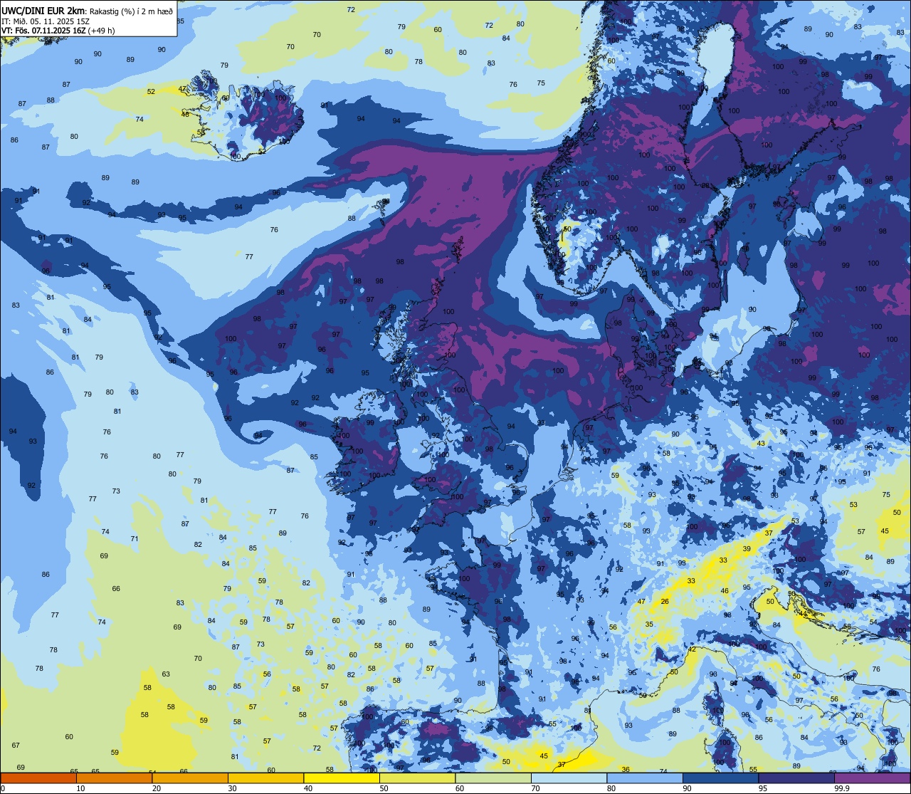This screenshot has height=794, width=911.
Task: Pick the pale yellow 50–60 legend swatch
Action: [x=417, y=778]
